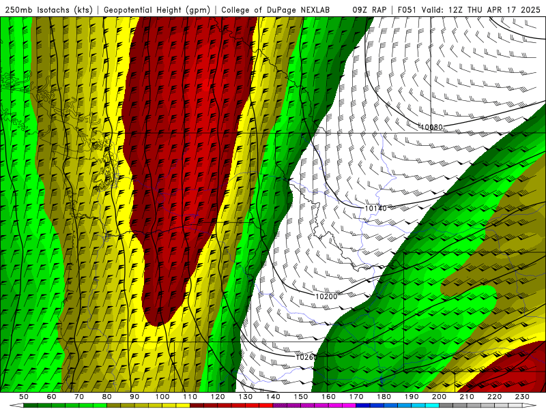Click the "250mb Isotachs (kts)" title text
Viewport: 546px width, 409px height.
tap(48, 10)
